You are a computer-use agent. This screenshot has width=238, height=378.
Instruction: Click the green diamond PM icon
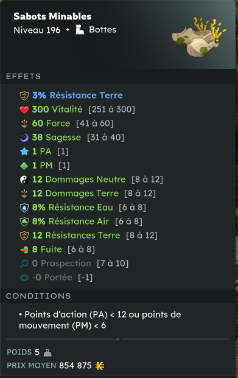coord(24,166)
